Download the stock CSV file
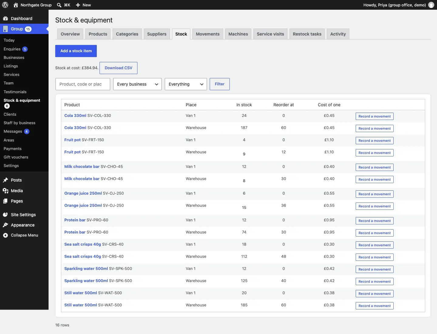 (x=118, y=68)
